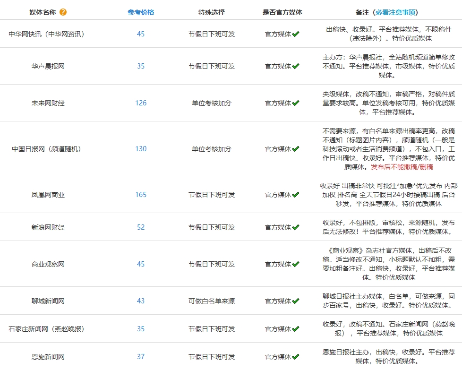The width and height of the screenshot is (462, 370).
Task: Click the green checkmark for 中华网快讯
Action: [296, 34]
